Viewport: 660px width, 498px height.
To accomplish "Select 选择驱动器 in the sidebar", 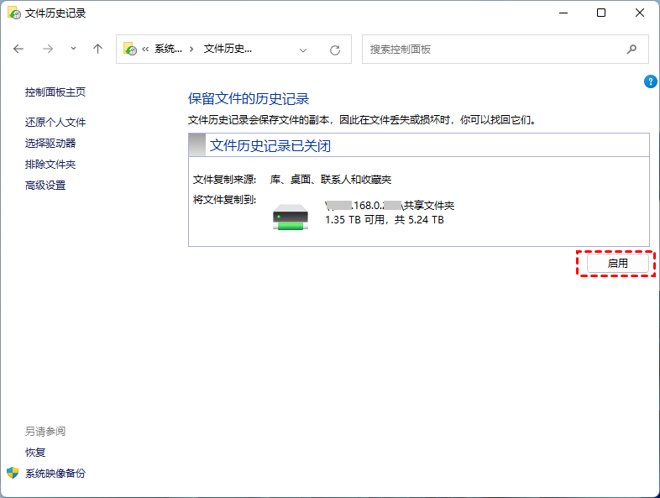I will (x=50, y=144).
